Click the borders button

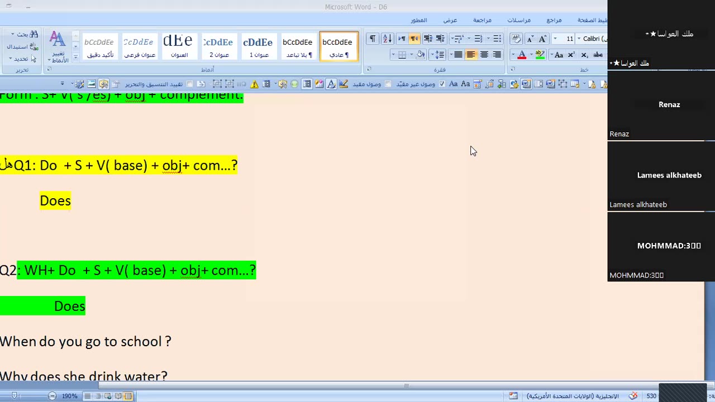point(402,55)
